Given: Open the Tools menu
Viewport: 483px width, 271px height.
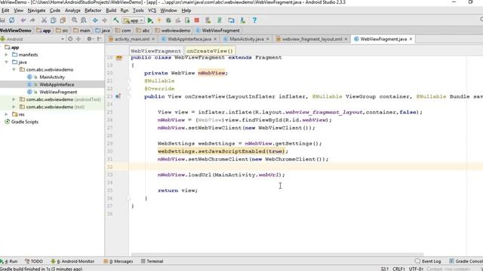Looking at the screenshot, I should click(138, 11).
